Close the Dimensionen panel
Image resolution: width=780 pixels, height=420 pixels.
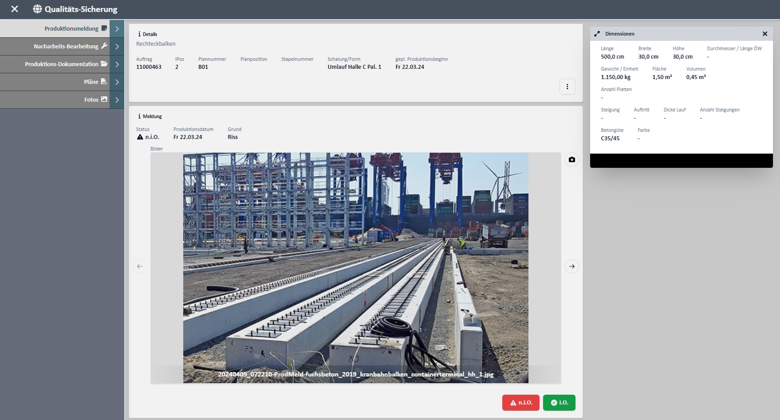coord(764,34)
